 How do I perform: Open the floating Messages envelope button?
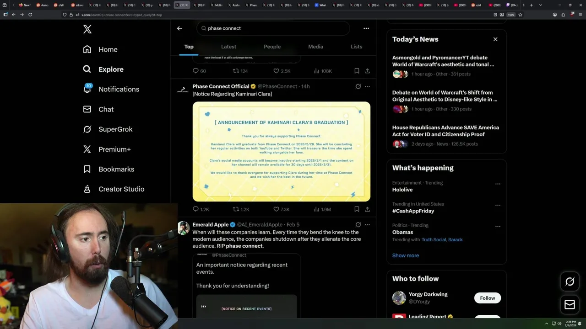(x=570, y=304)
